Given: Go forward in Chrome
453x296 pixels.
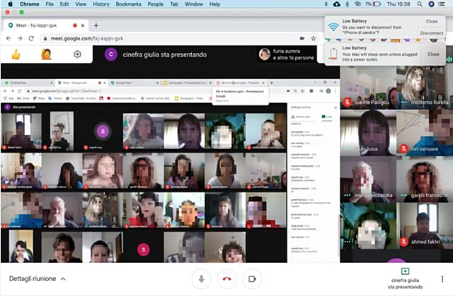Looking at the screenshot, I should (20, 38).
